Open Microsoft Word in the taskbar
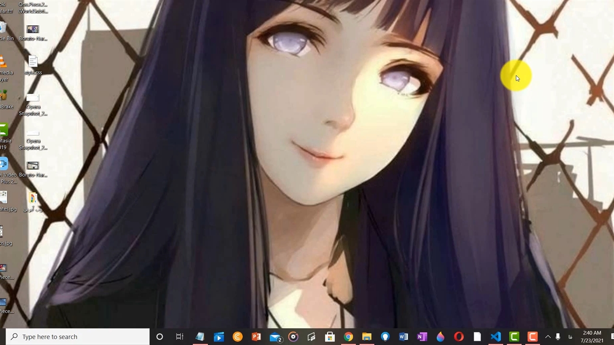The height and width of the screenshot is (345, 614). (403, 337)
